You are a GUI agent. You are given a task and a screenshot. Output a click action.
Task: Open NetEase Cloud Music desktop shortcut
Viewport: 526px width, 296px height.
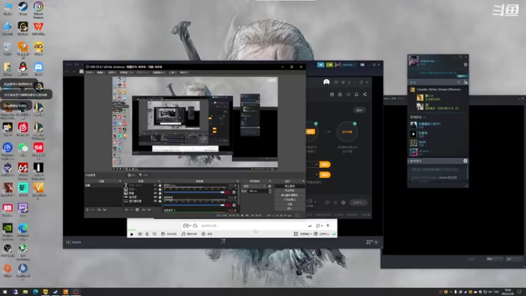pyautogui.click(x=23, y=129)
